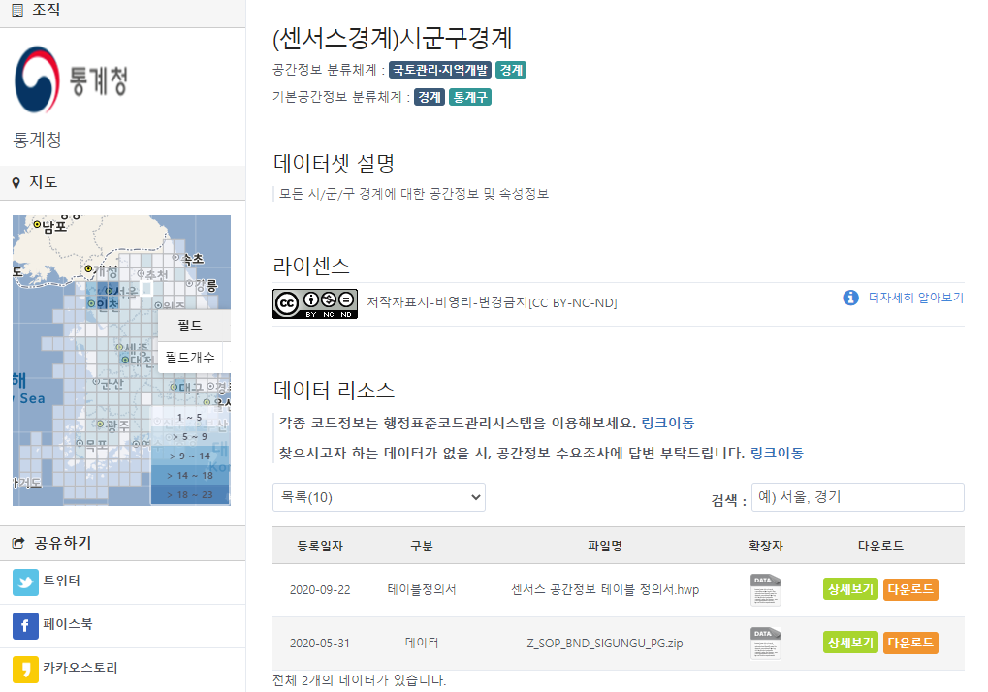Click the blue info icon beside 더자세히 알아보기

click(850, 298)
